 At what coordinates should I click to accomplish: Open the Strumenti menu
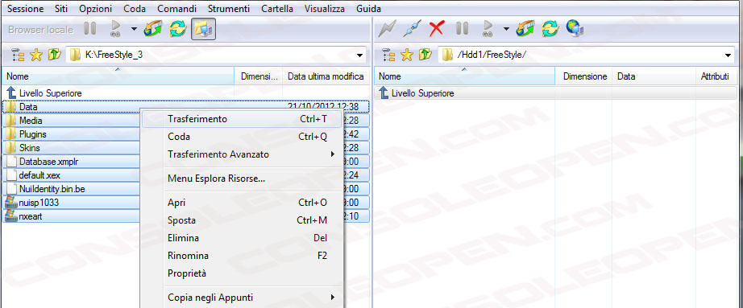tap(228, 9)
